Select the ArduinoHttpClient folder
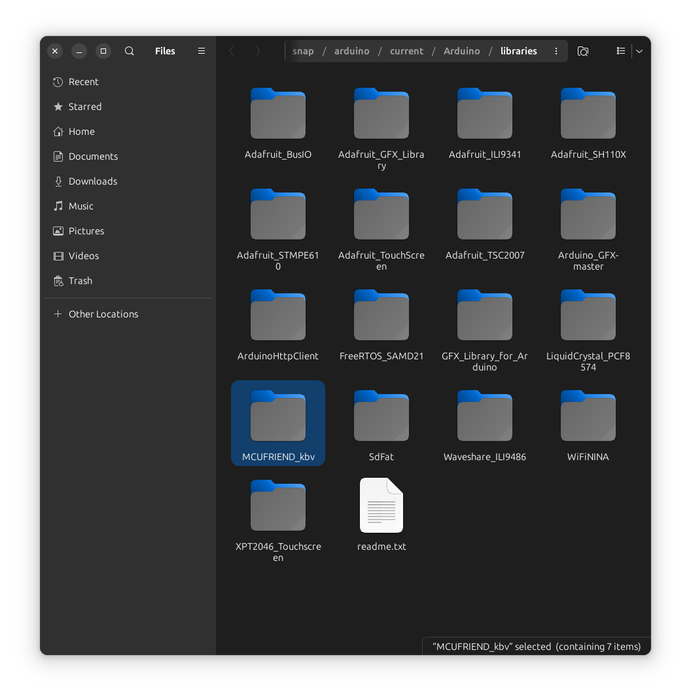 pyautogui.click(x=277, y=325)
